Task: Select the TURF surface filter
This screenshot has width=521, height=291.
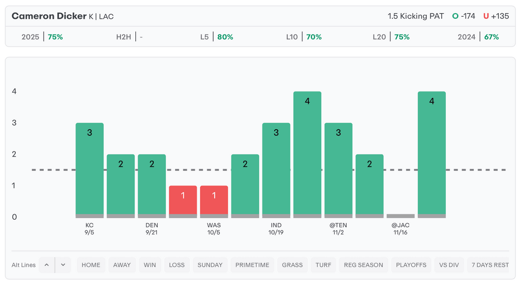Action: point(324,265)
